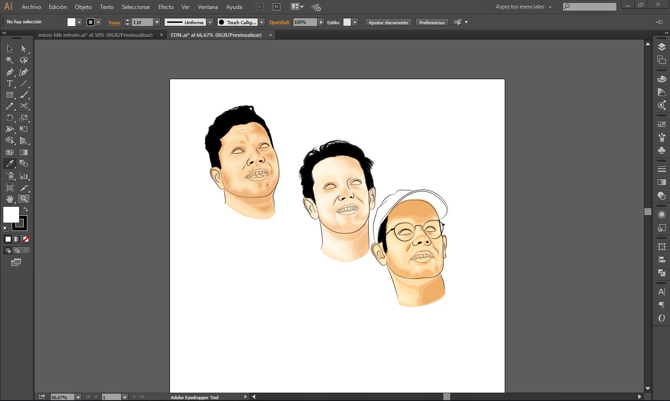Select the Direct Selection tool
670x401 pixels.
tap(24, 49)
